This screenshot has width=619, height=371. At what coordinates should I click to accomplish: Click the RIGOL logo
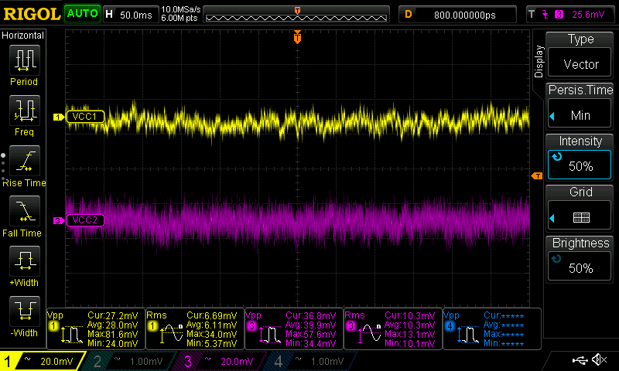tap(32, 14)
